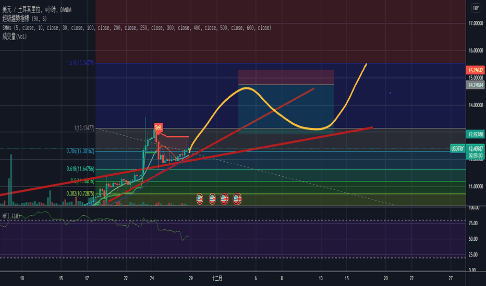Screen dimensions: 486x286
Task: Click the 75.00 MFI axis label
Action: coord(473,223)
